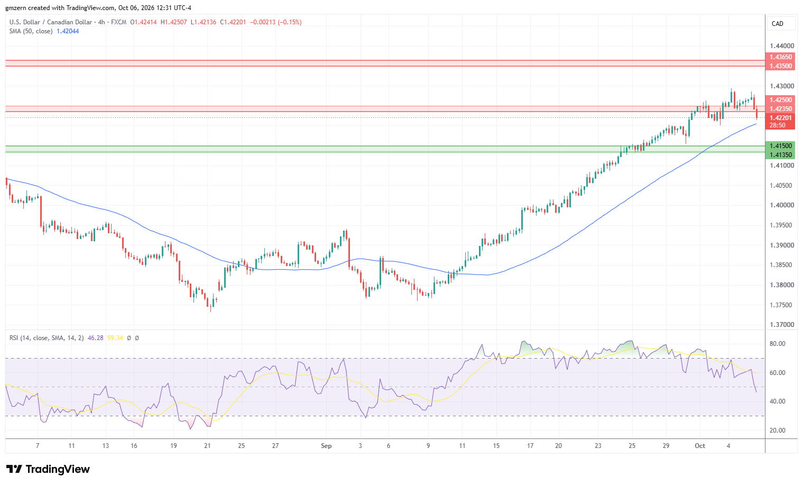Click the 27 date on the time axis
Image resolution: width=803 pixels, height=485 pixels.
pos(275,446)
